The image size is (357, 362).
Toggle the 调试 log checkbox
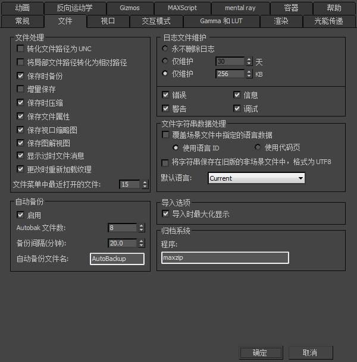coord(237,109)
